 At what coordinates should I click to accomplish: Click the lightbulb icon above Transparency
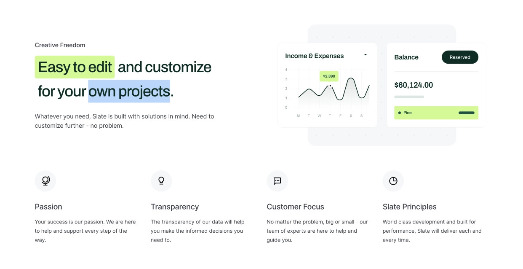161,181
